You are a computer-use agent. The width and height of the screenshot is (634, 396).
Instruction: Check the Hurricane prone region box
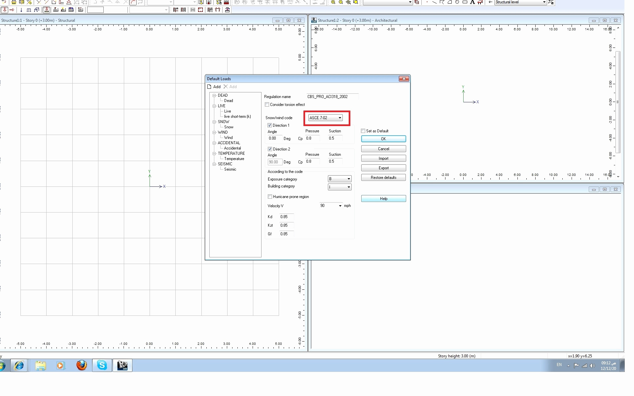point(270,197)
